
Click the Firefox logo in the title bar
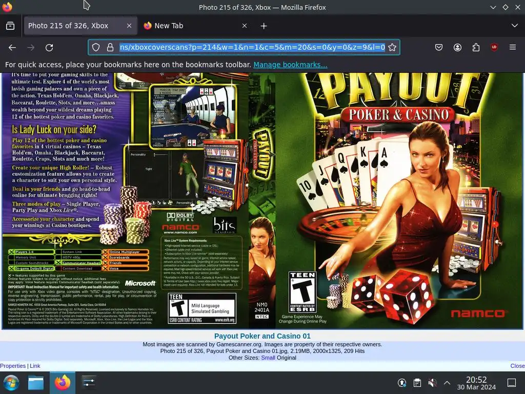coord(7,7)
